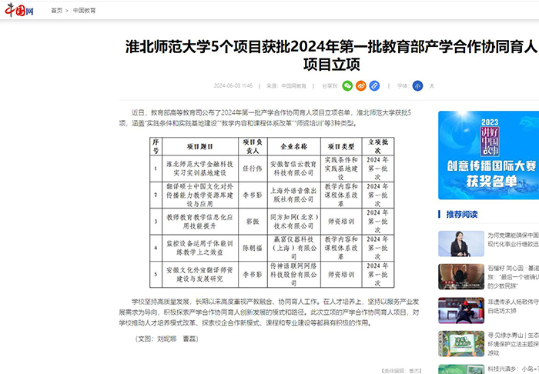
Task: Click the blue copy-link share icon
Action: (374, 85)
